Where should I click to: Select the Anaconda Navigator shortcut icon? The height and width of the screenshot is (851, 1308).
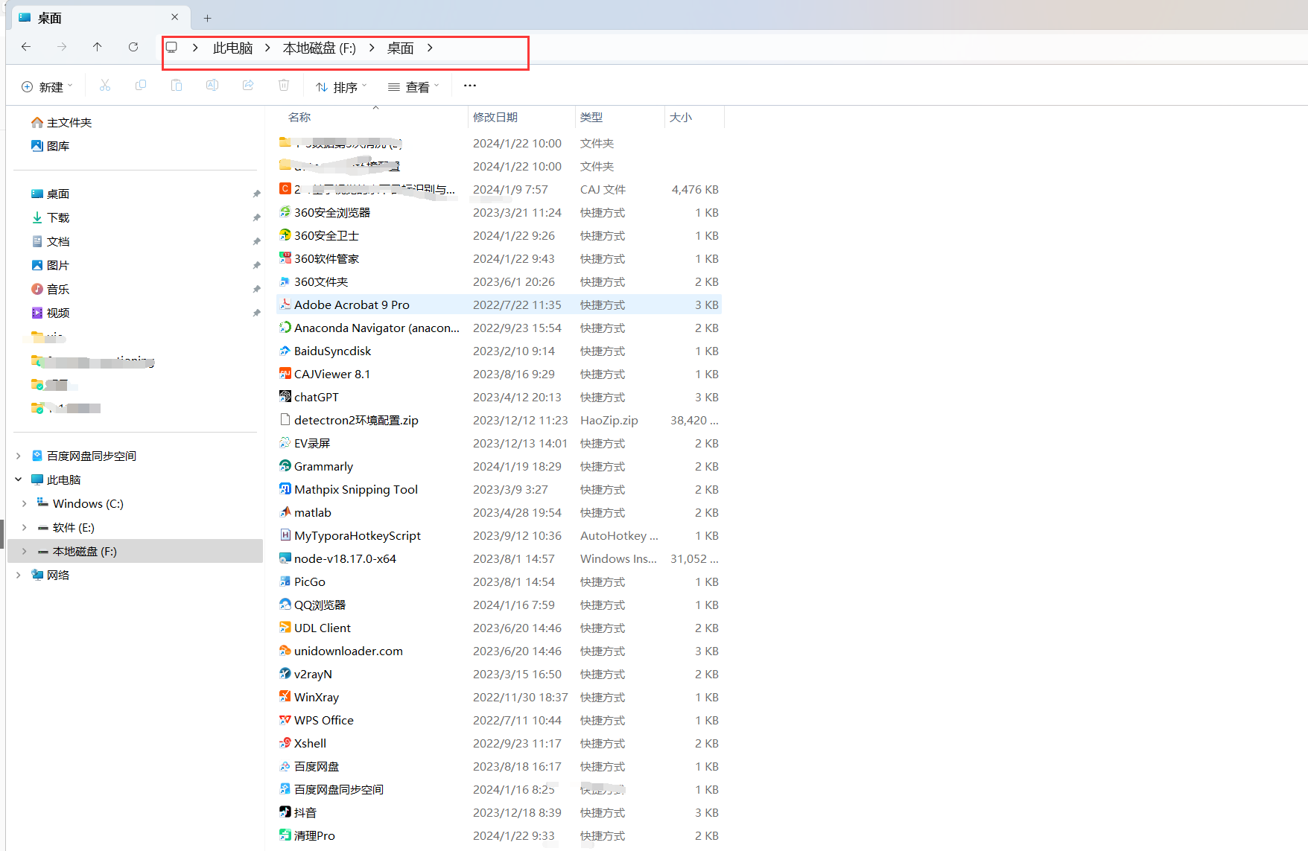coord(285,327)
